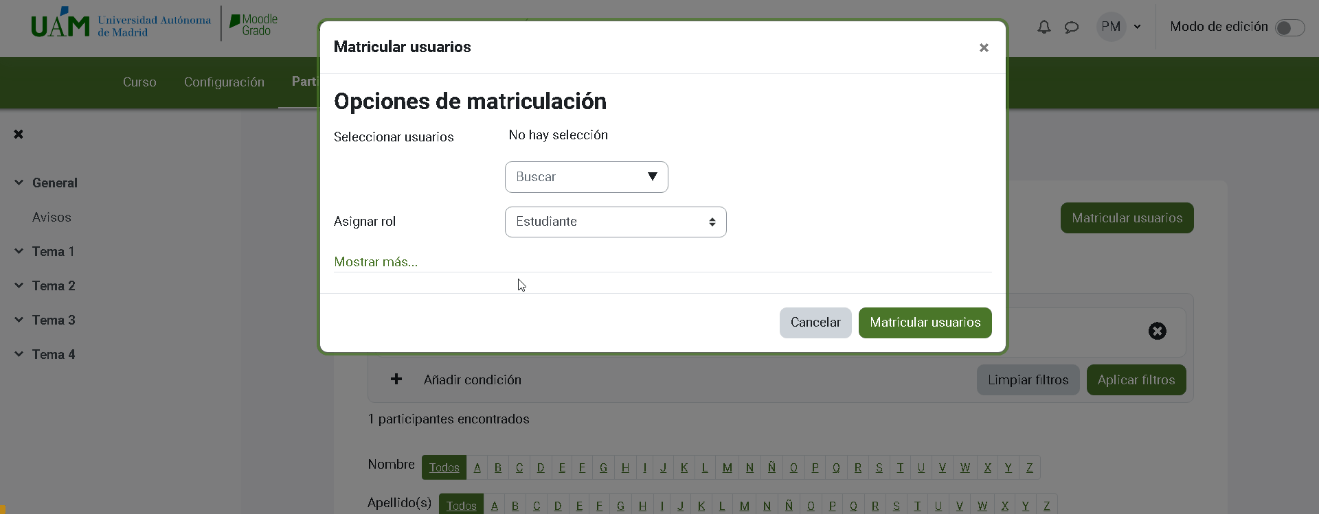Screen dimensions: 1319x514
Task: Open Asignar rol Estudiante dropdown
Action: tap(616, 222)
